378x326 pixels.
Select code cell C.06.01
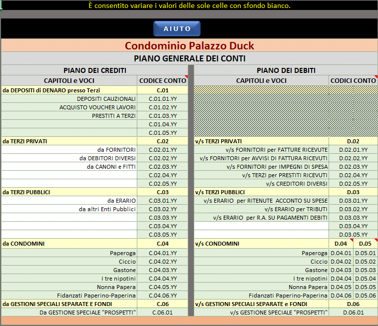click(163, 312)
